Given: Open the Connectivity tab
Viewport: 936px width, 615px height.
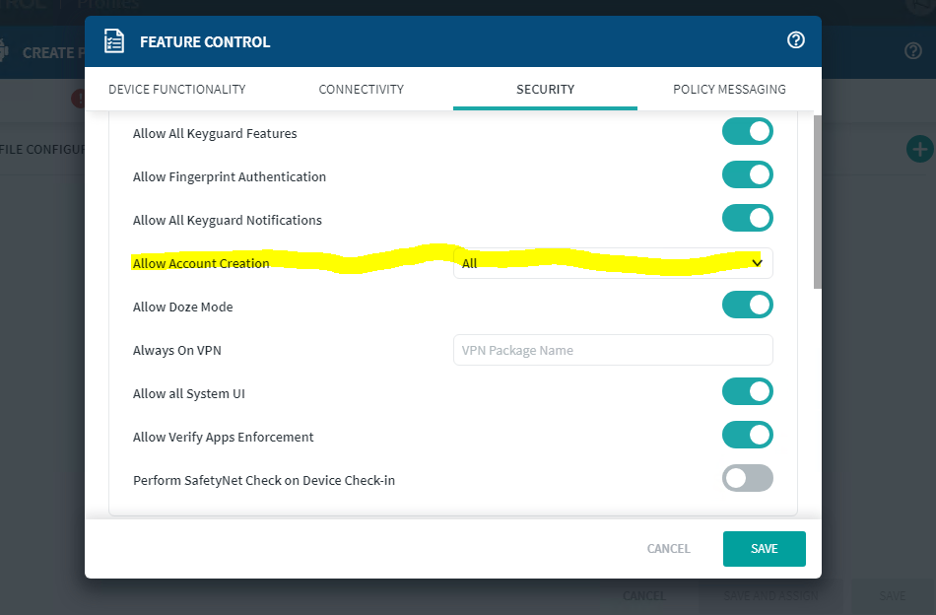Looking at the screenshot, I should point(362,89).
